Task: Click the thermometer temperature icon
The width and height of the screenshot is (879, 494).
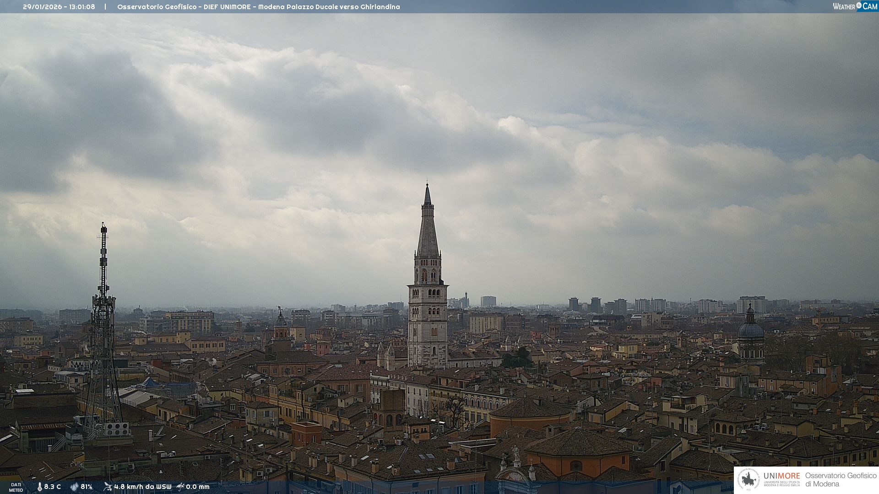Action: tap(39, 487)
